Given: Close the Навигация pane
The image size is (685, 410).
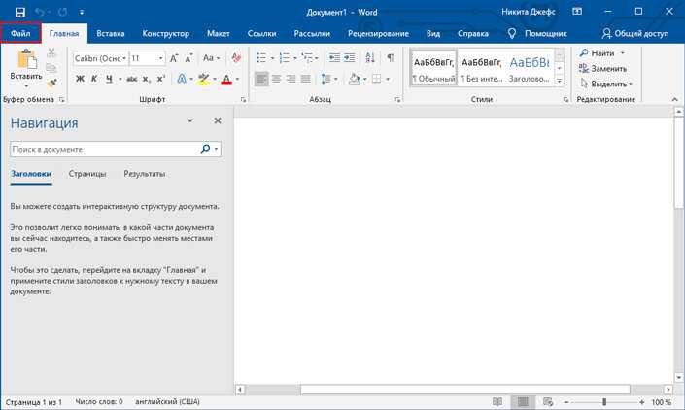Looking at the screenshot, I should pos(218,120).
